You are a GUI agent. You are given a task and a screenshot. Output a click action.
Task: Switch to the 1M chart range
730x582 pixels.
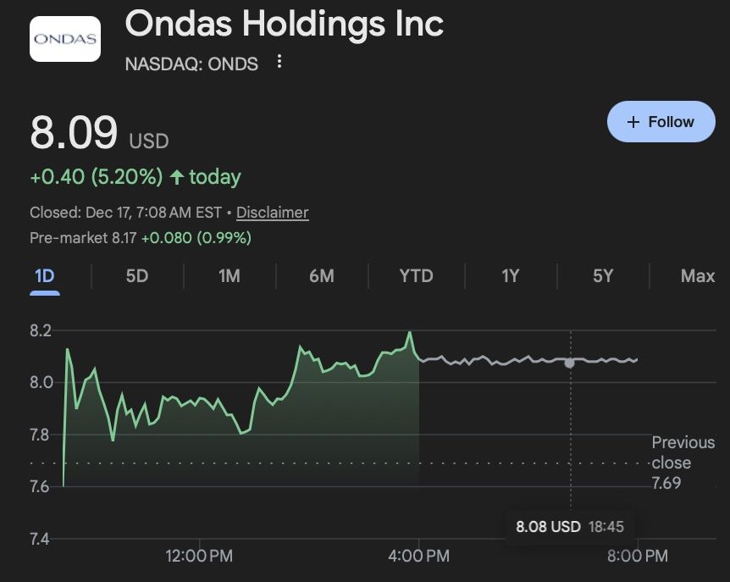tap(229, 276)
